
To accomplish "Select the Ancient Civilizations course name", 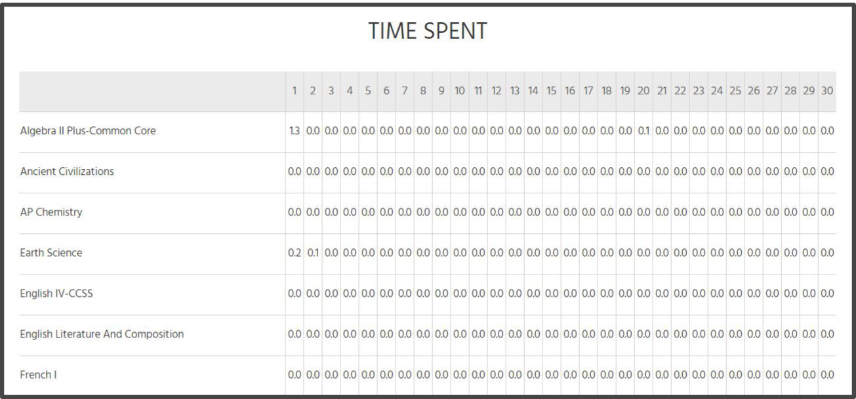I will coord(67,172).
